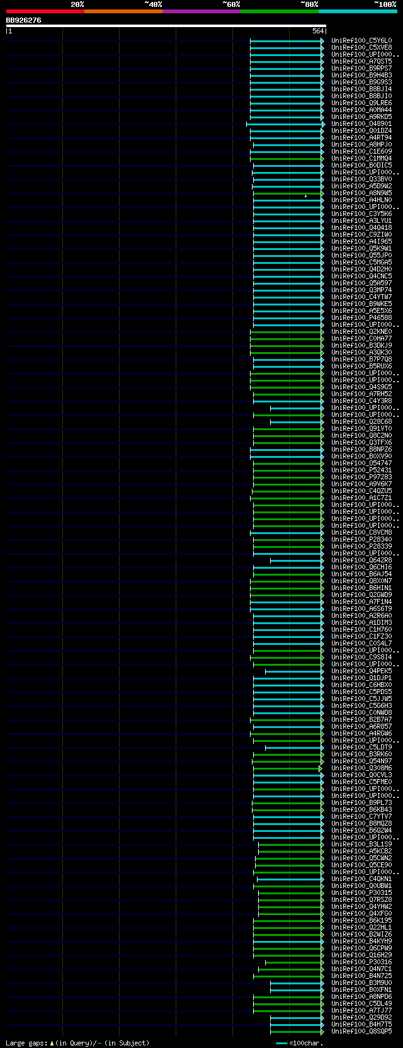Select hit label UniRef100_B9PL73
This screenshot has width=403, height=1048.
pos(361,802)
